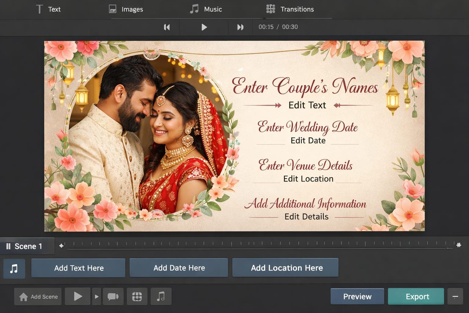The image size is (469, 313).
Task: Click the skip-forward playback control
Action: coord(240,27)
